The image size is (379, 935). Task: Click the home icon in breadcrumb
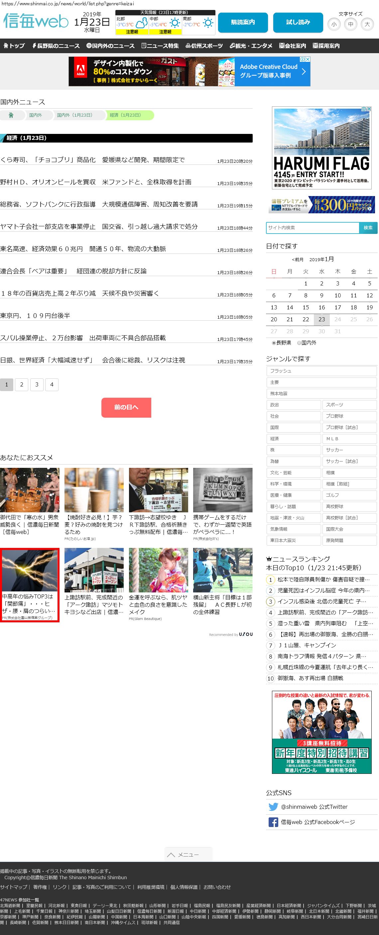[11, 115]
